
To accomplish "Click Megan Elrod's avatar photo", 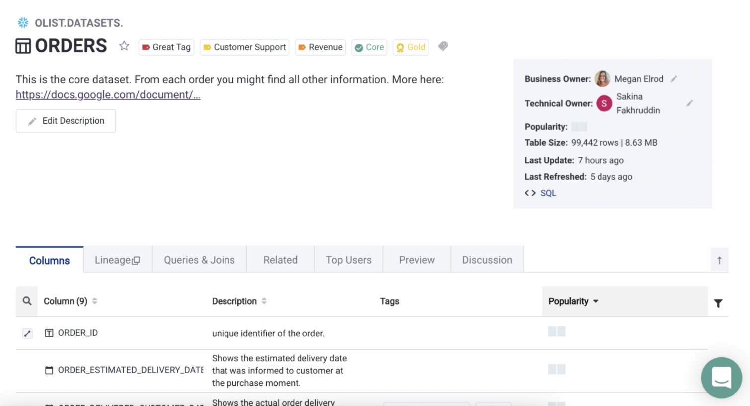I will click(602, 79).
